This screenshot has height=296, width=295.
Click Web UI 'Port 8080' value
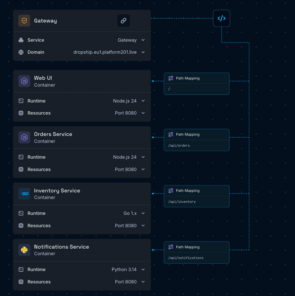coord(126,113)
